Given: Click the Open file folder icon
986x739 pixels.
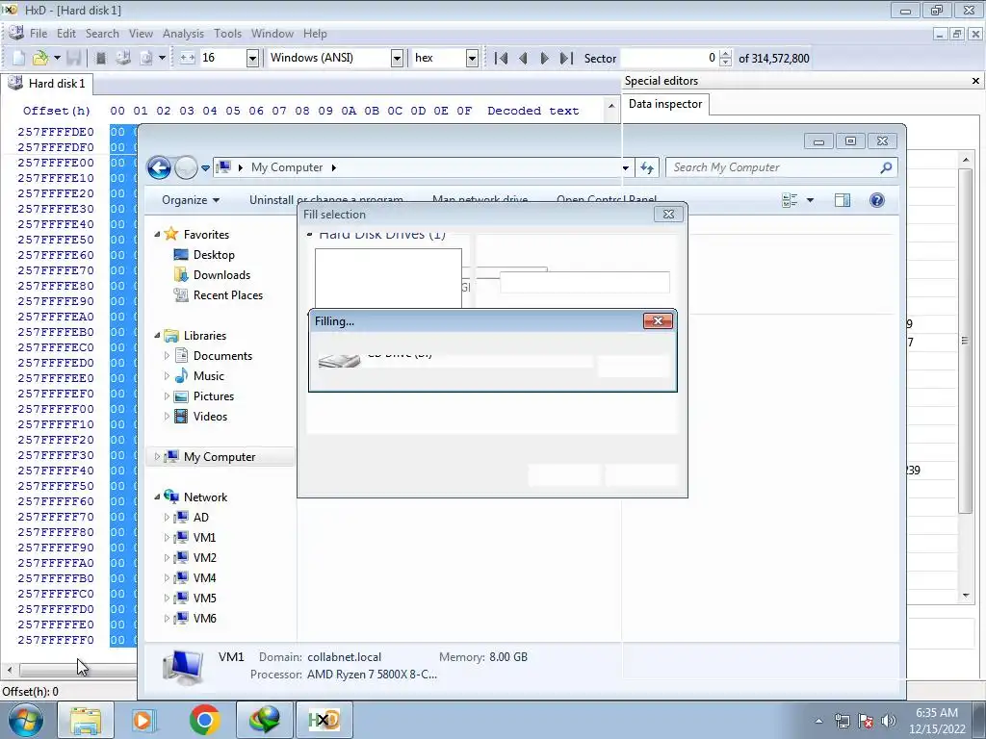Looking at the screenshot, I should (40, 58).
